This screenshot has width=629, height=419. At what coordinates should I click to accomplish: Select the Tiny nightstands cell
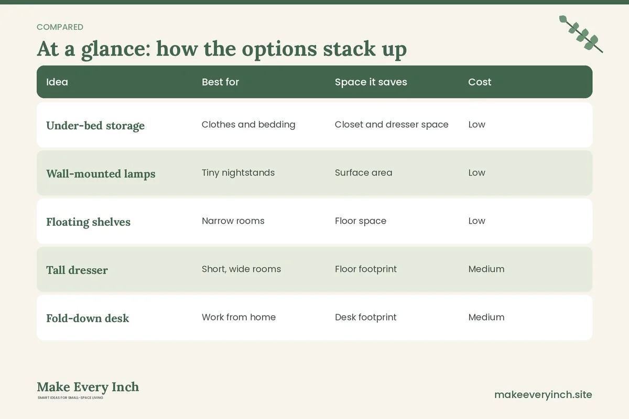click(238, 173)
